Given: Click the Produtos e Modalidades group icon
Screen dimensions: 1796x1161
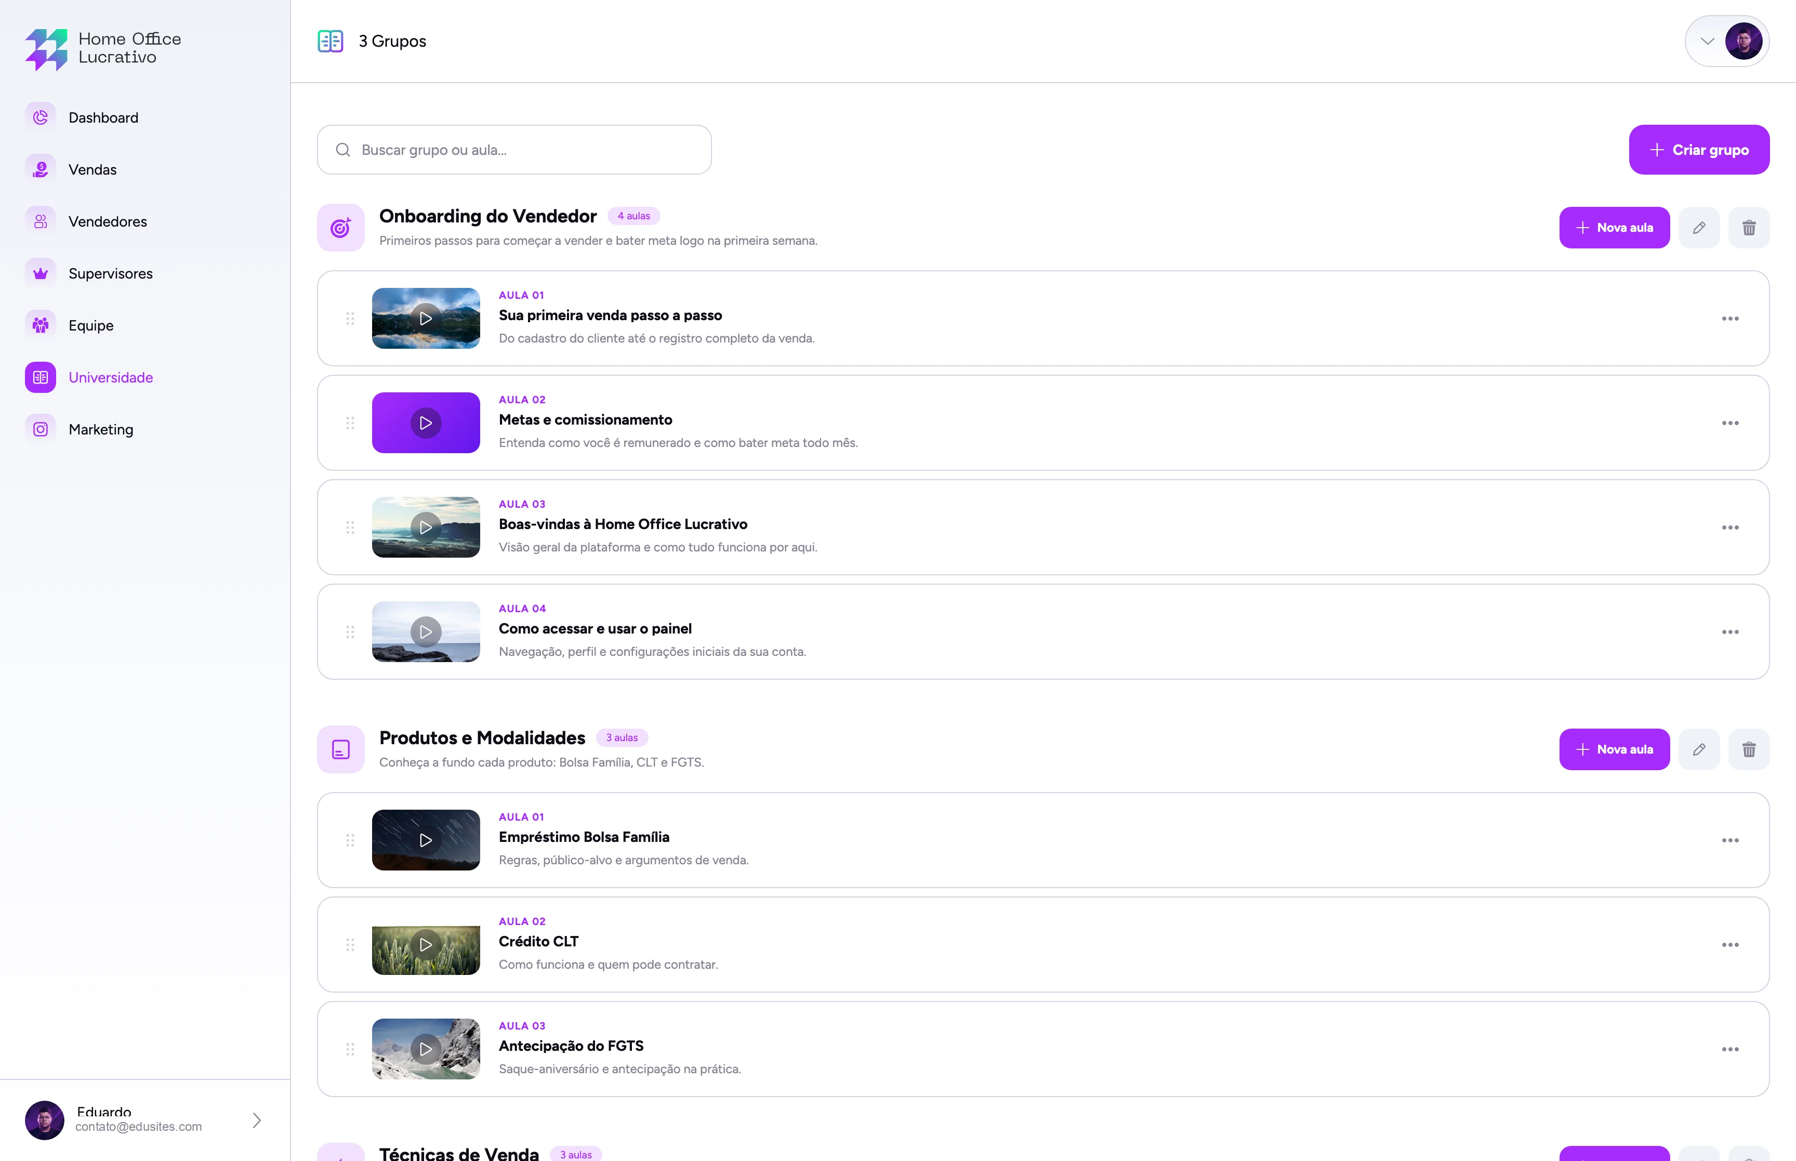Looking at the screenshot, I should [x=341, y=749].
